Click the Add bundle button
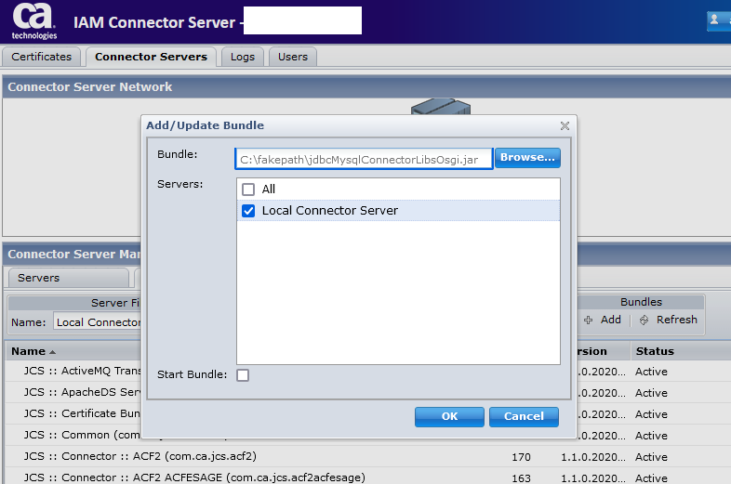This screenshot has width=731, height=484. pos(603,320)
